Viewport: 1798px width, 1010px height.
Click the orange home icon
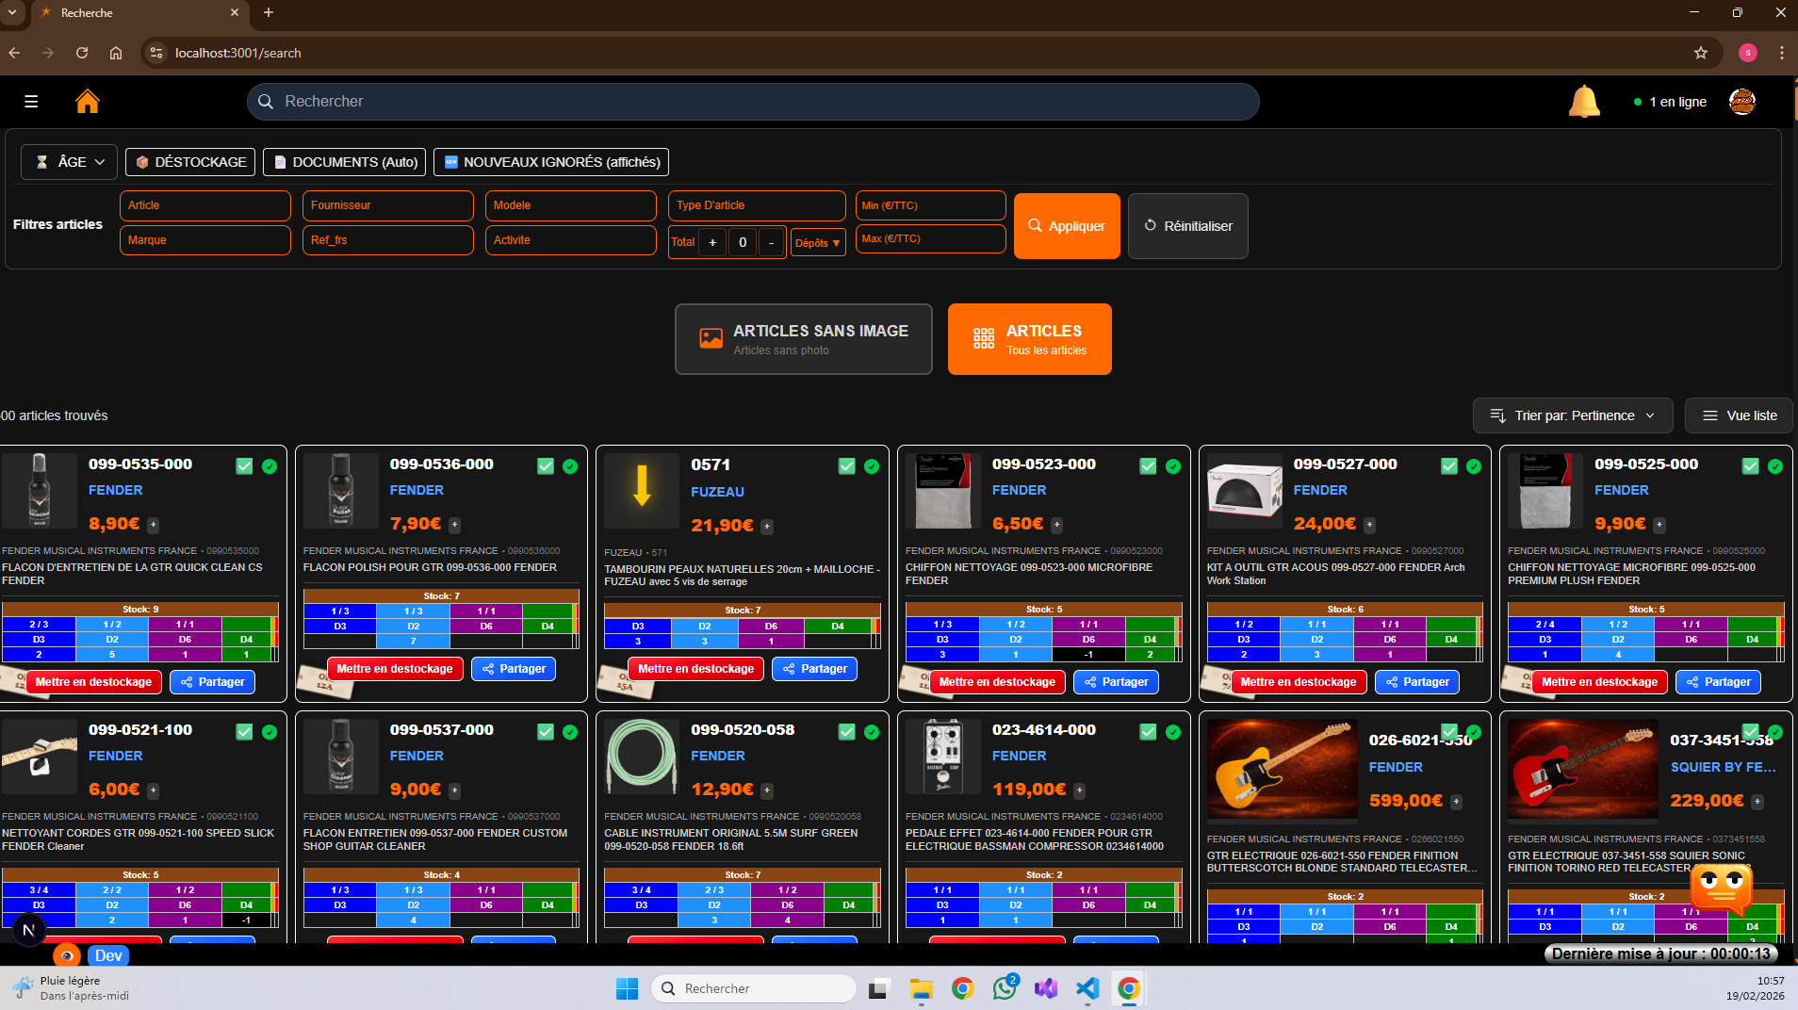click(x=88, y=101)
